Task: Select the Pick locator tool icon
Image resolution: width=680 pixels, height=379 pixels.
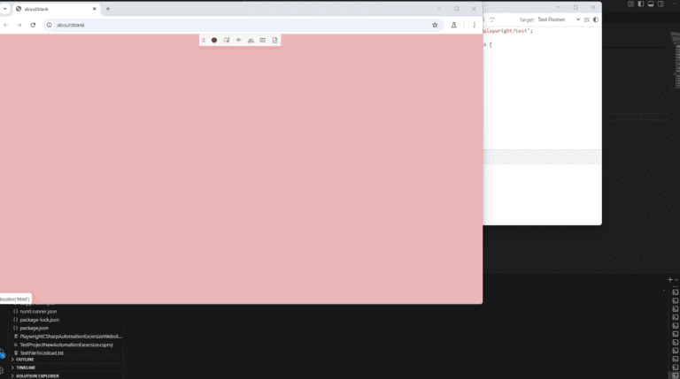Action: tap(227, 41)
